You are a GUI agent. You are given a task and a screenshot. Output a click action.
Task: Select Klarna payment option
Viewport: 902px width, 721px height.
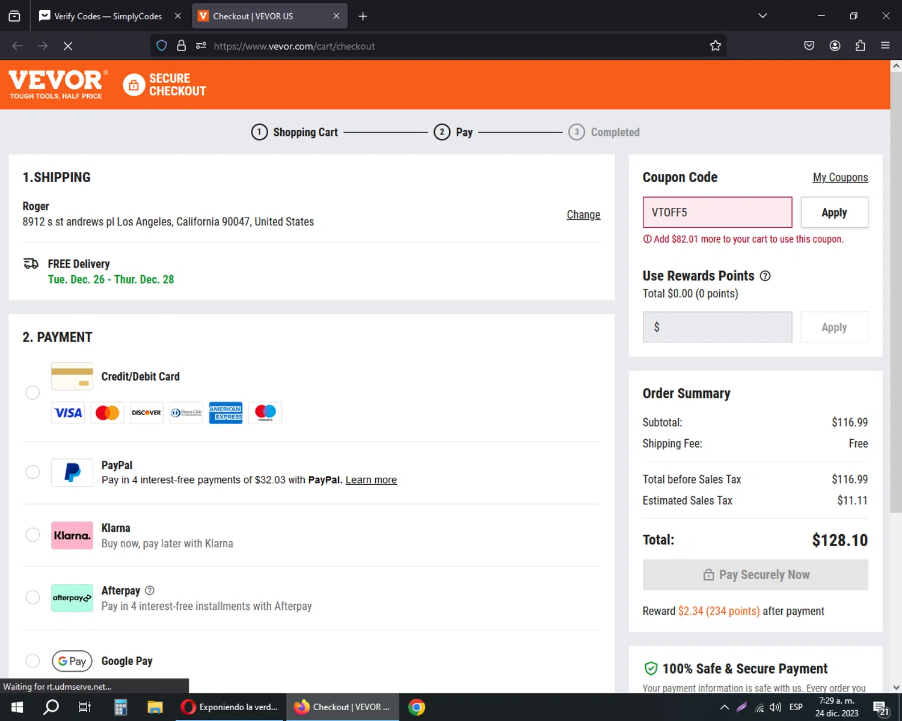click(x=32, y=535)
